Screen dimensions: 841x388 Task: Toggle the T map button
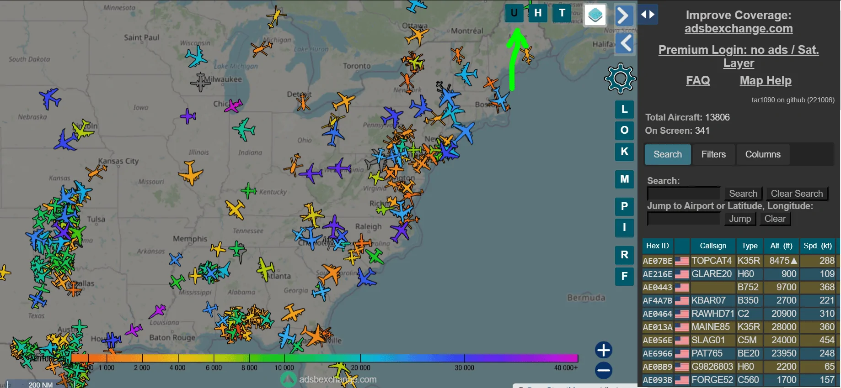(562, 13)
